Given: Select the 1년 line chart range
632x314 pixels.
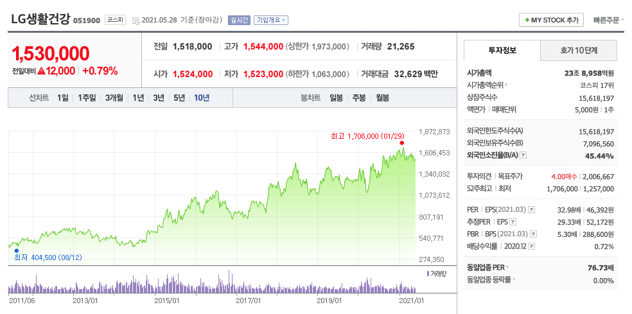Looking at the screenshot, I should [x=138, y=98].
